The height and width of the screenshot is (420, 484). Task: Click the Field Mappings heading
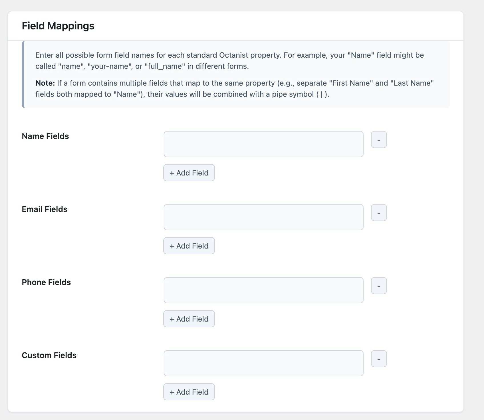tap(58, 26)
